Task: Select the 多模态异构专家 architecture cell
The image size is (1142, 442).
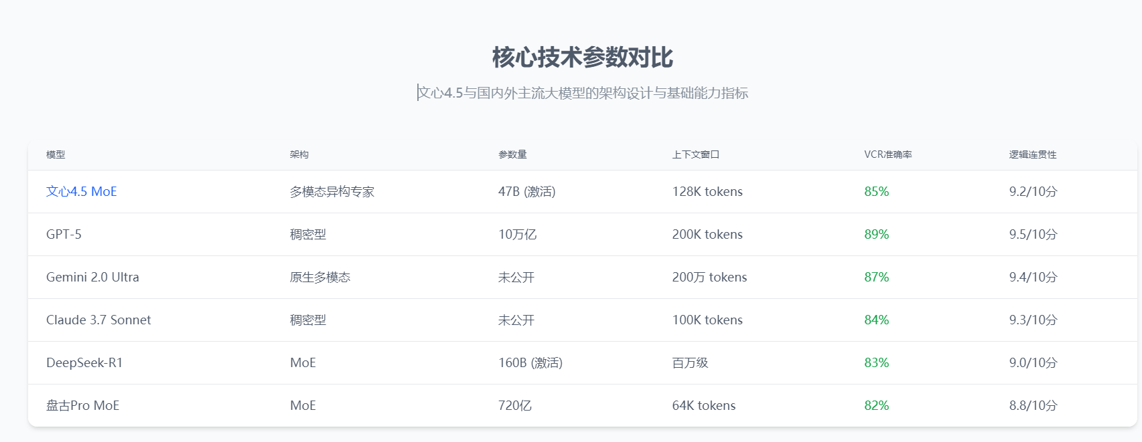Action: pyautogui.click(x=332, y=191)
